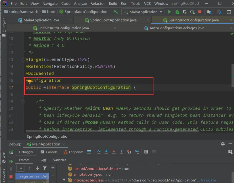Move to next frame down arrow

click(37, 168)
